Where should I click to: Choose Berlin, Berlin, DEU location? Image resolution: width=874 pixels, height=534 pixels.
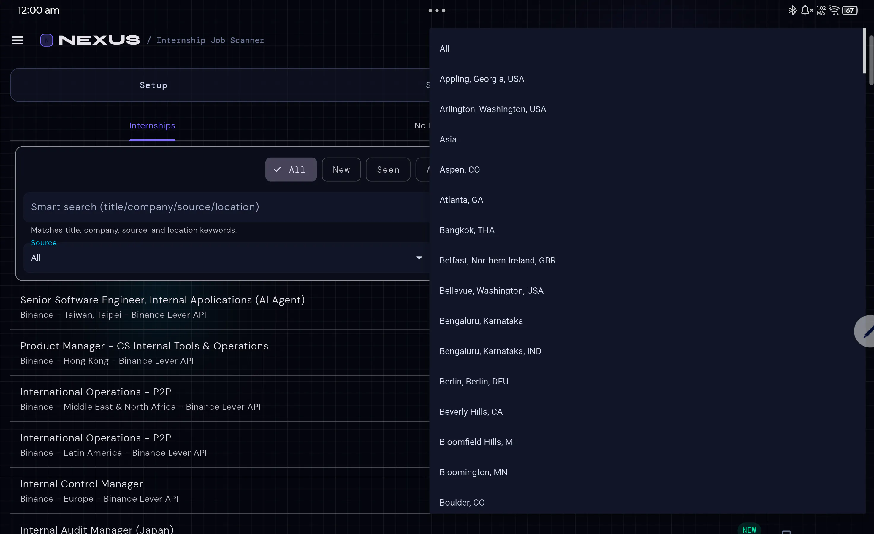(647, 381)
